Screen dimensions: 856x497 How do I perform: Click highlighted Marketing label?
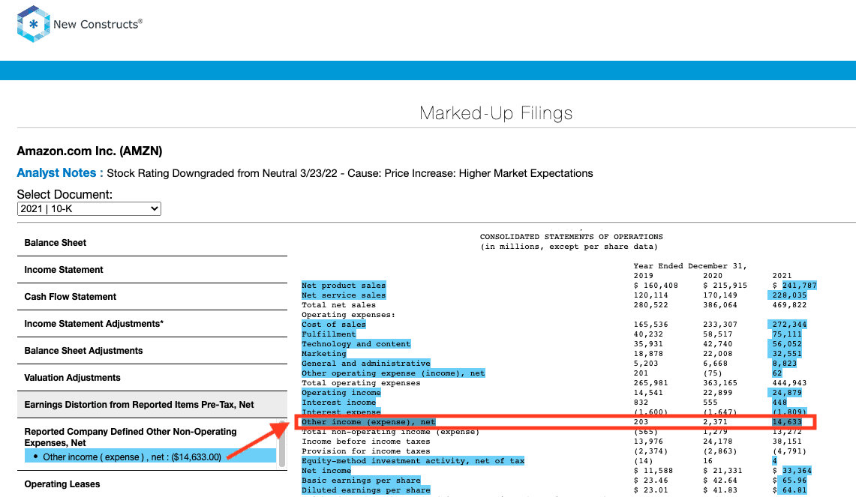pos(324,354)
